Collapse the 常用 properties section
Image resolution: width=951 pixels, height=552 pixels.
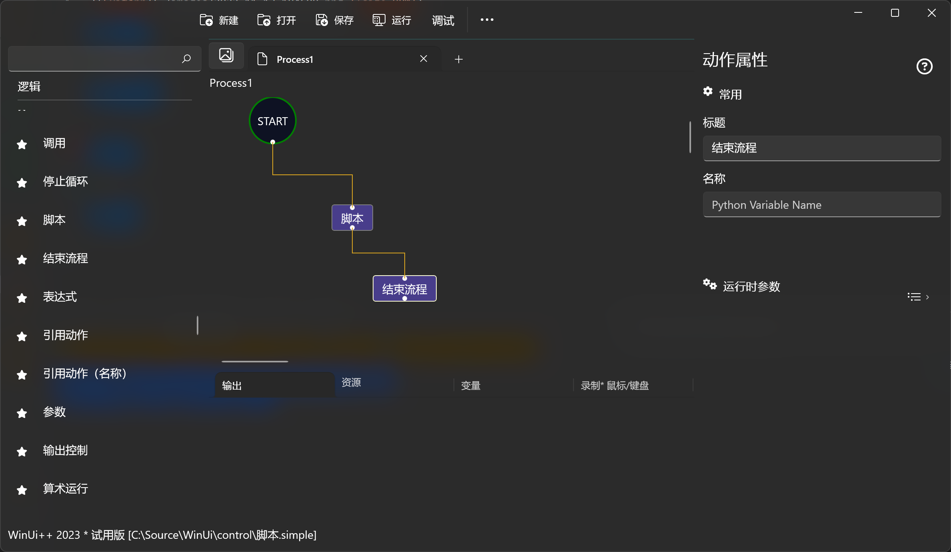[730, 94]
